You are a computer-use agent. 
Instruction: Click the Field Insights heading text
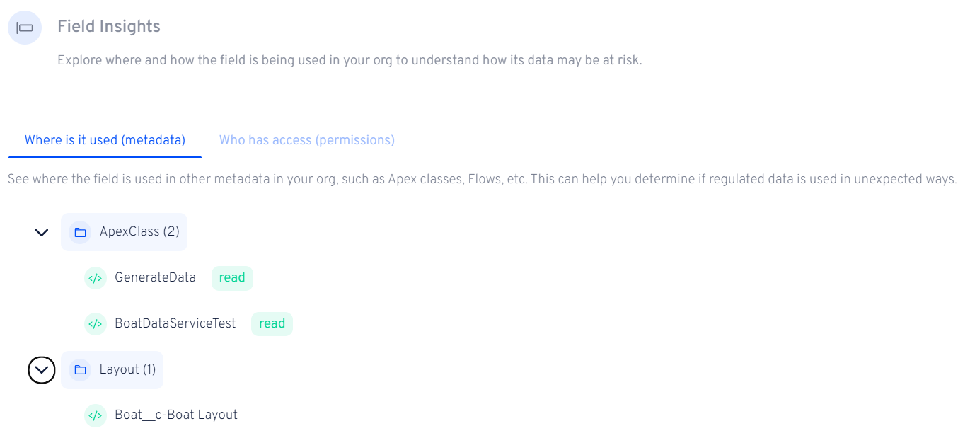109,27
